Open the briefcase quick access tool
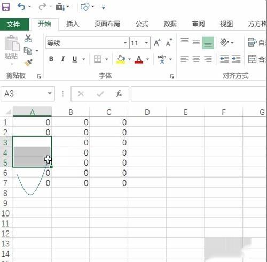Image resolution: width=267 pixels, height=262 pixels. (x=60, y=7)
